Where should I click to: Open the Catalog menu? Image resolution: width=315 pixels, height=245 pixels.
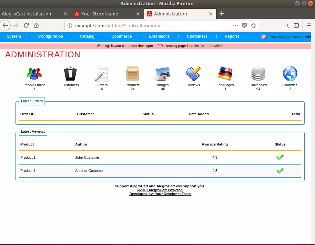87,36
